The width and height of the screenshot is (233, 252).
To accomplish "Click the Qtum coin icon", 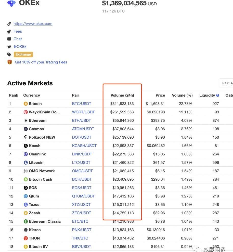I will coord(26,196).
